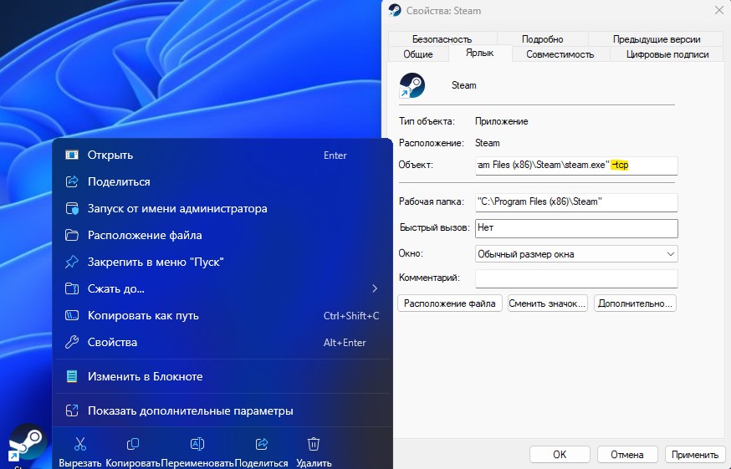This screenshot has height=469, width=731.
Task: Select the Ярлык tab
Action: (480, 54)
